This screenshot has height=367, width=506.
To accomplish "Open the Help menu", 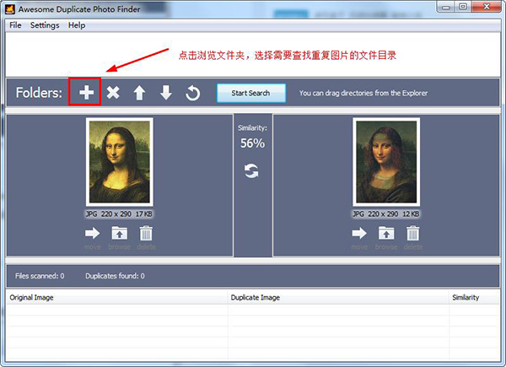I will 77,25.
